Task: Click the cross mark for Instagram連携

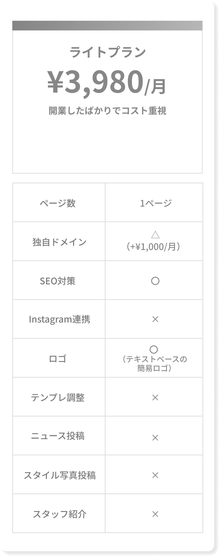Action: tap(155, 319)
